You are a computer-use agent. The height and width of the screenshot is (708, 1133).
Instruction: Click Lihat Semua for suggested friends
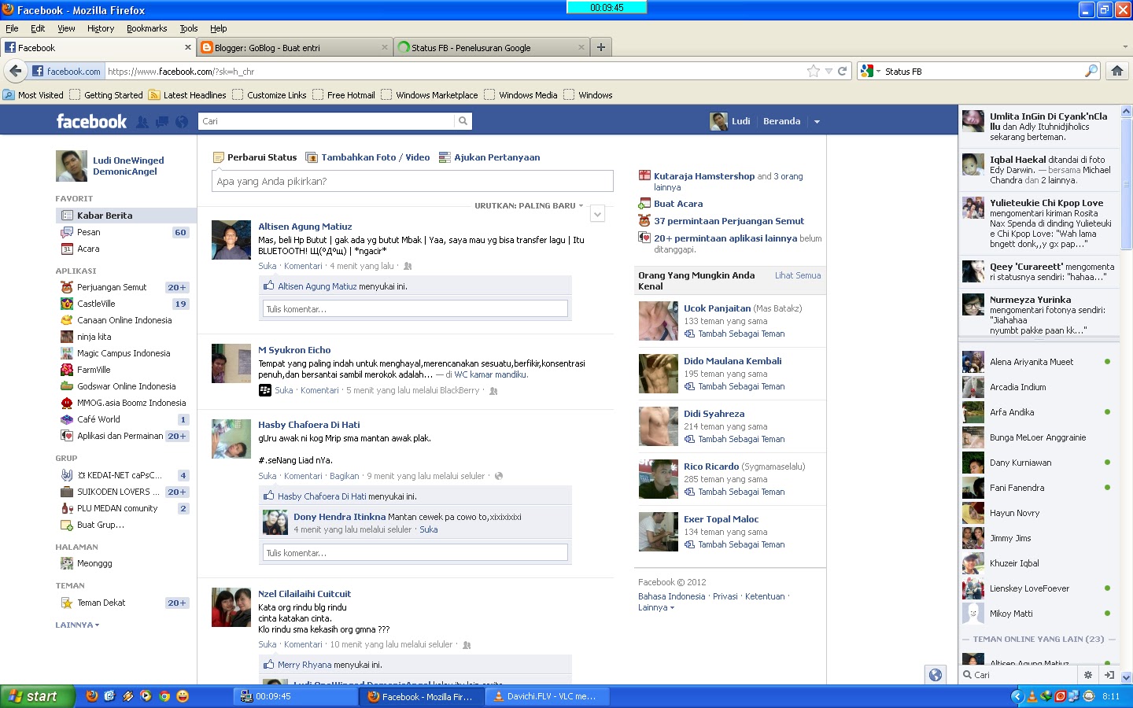798,275
